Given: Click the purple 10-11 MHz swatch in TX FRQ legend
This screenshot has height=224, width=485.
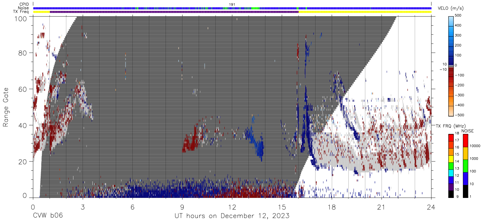Looking at the screenshot, I should [x=451, y=186].
